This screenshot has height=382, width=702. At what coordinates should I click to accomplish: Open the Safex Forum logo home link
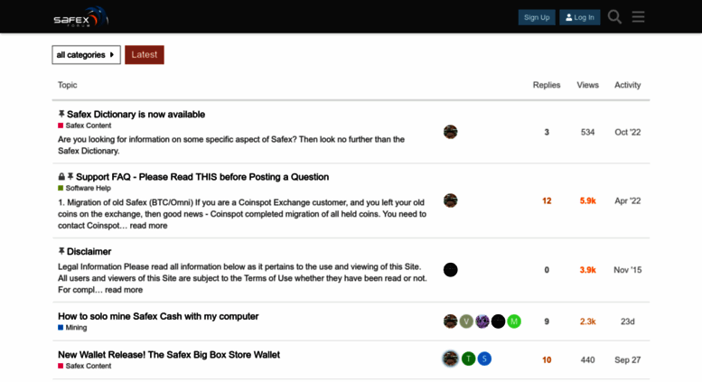click(81, 17)
